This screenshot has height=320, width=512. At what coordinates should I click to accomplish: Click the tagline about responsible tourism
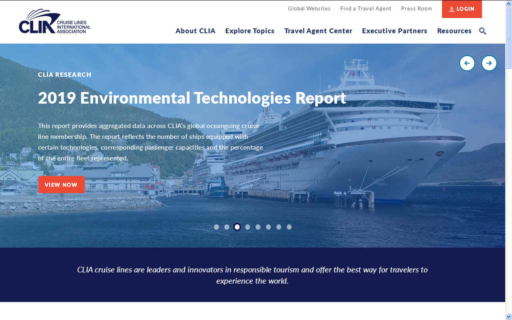(252, 275)
